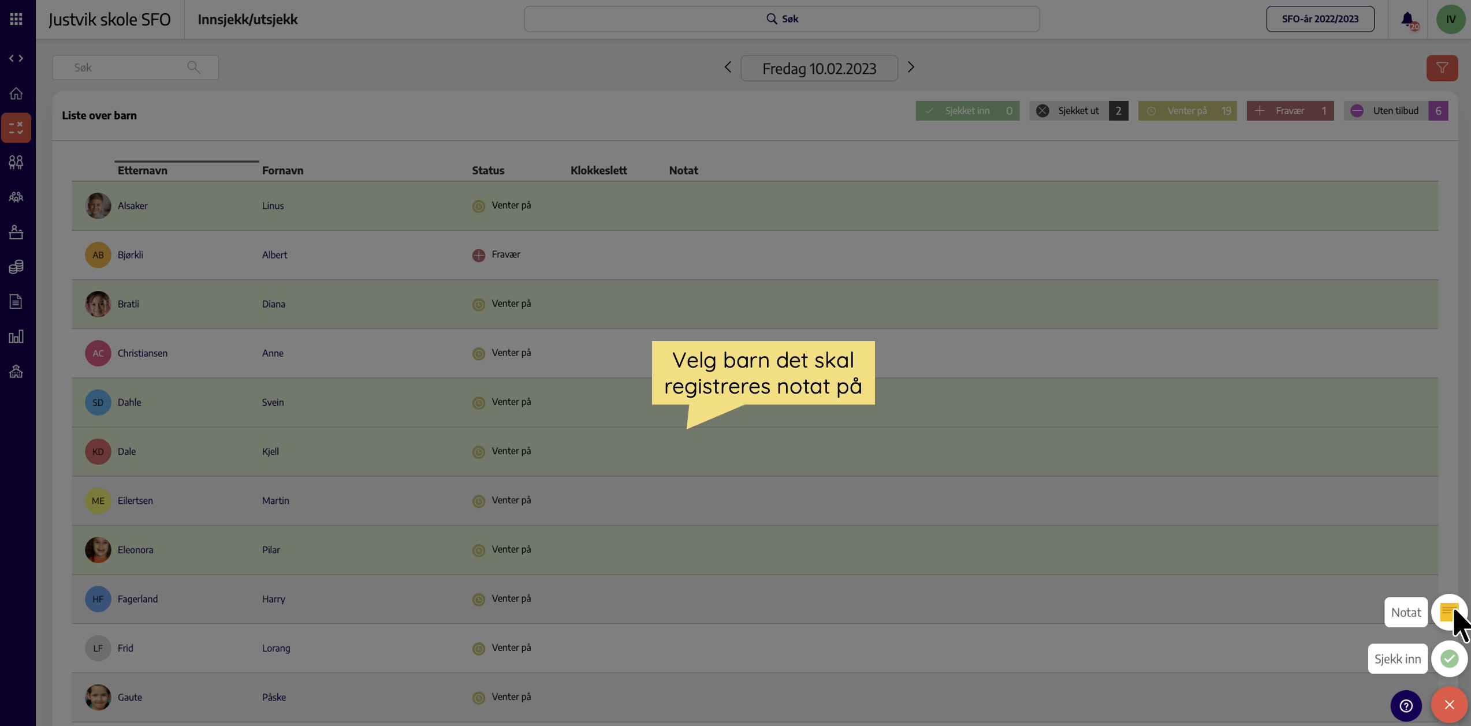Click the red filter funnel icon
The image size is (1471, 726).
[x=1442, y=68]
